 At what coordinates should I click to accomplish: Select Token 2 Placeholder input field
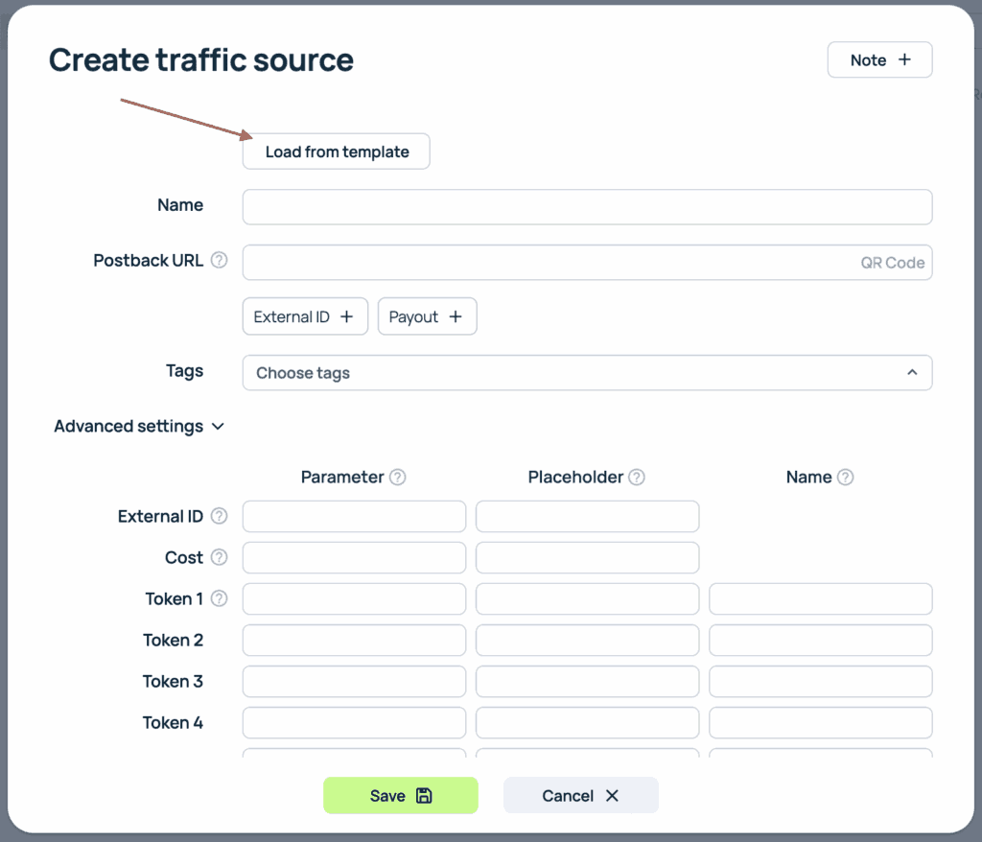587,640
